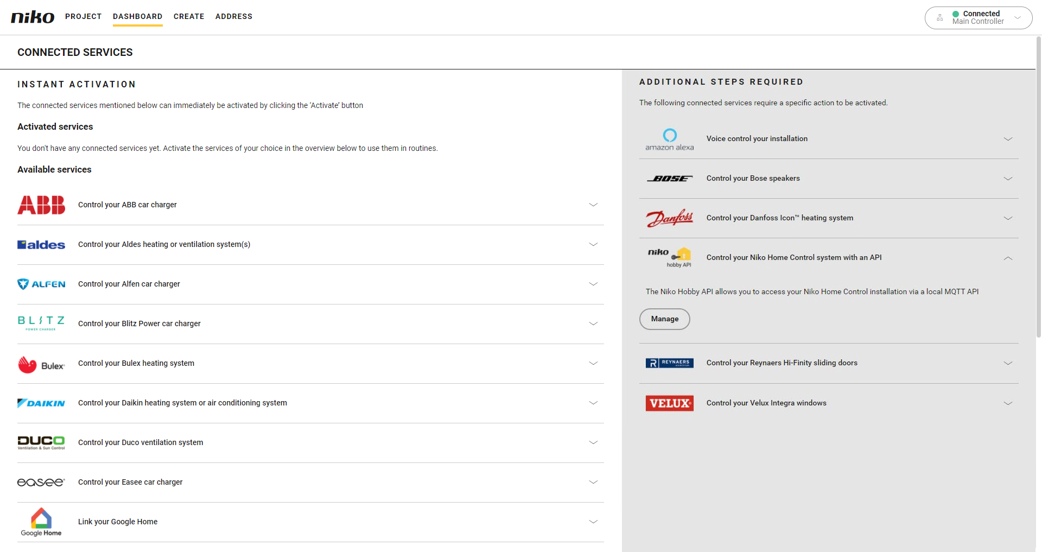Click 'Control your Velux Integra windows' text
Image resolution: width=1042 pixels, height=552 pixels.
pyautogui.click(x=766, y=403)
